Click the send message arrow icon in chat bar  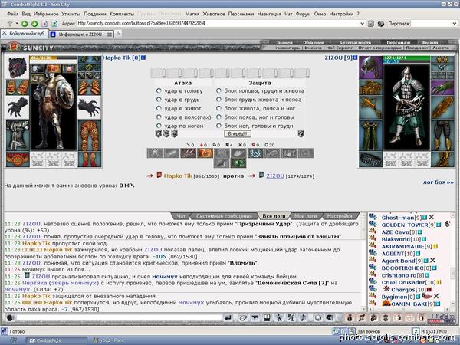[228, 317]
